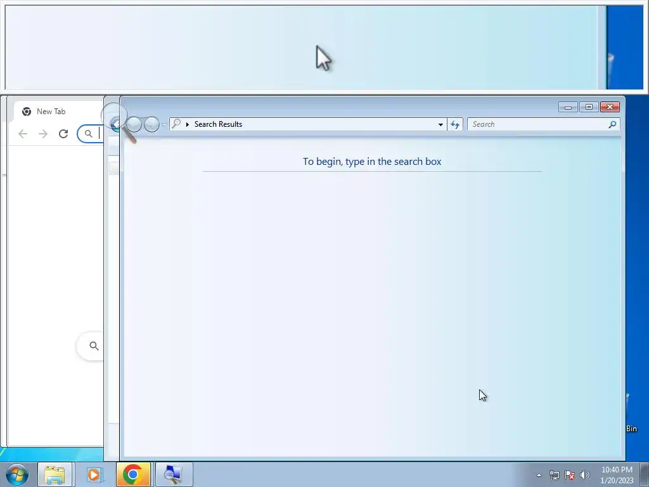Maximize the Search Results window
This screenshot has height=487, width=649.
589,107
